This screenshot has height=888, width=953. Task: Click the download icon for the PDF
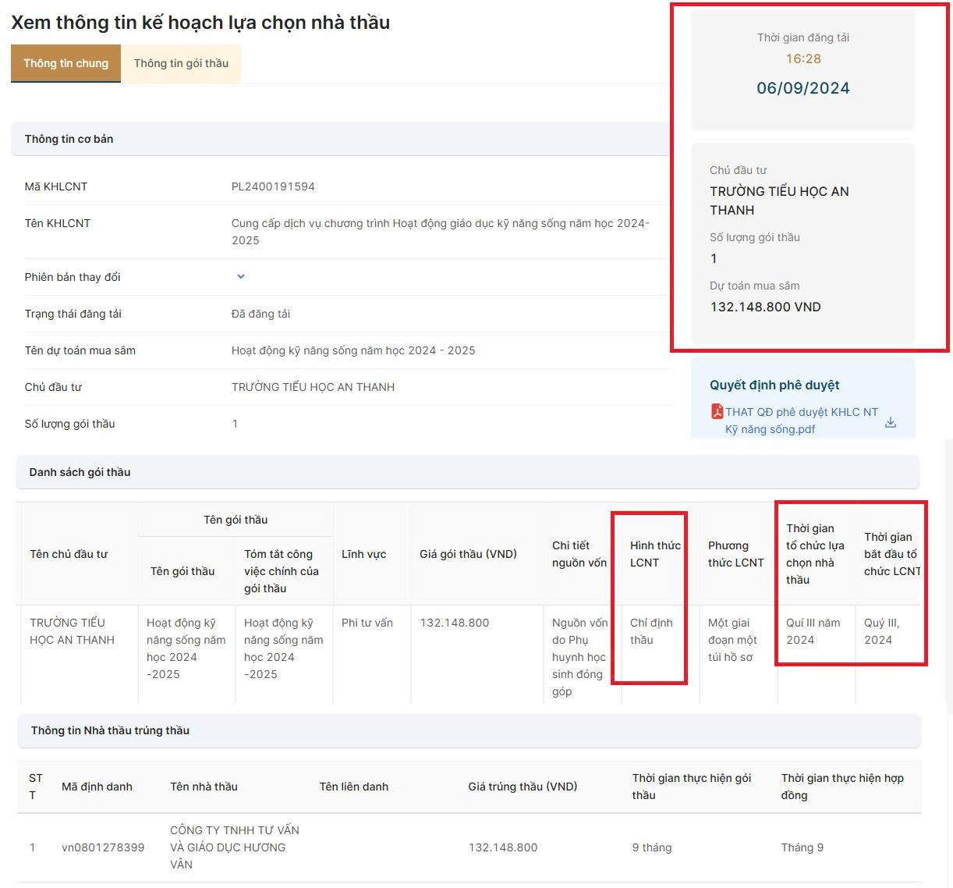[891, 422]
